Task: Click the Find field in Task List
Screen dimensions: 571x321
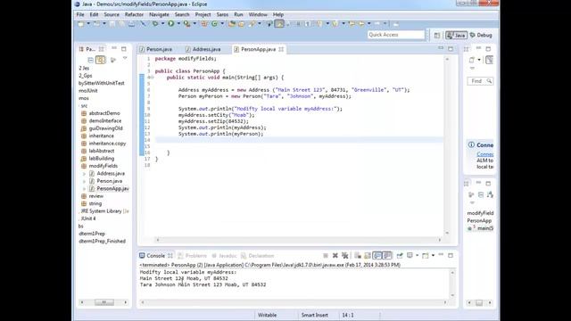Action: coord(480,81)
